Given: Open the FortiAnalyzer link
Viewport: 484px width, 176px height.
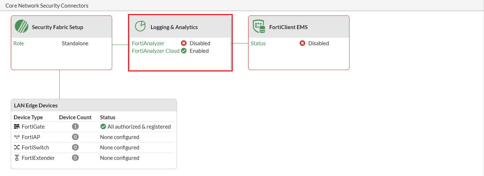Looking at the screenshot, I should click(x=148, y=43).
